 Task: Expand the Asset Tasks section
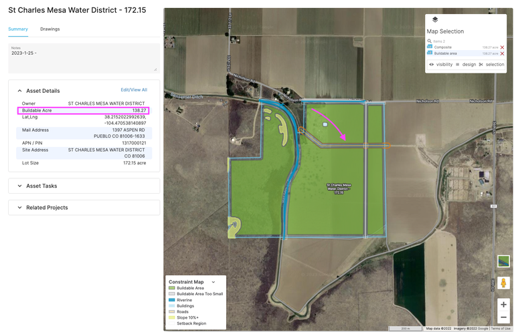point(19,186)
